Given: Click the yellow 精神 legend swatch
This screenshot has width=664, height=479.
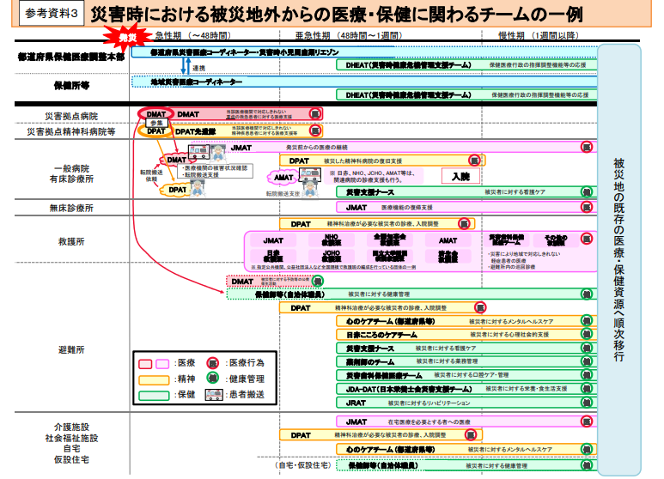Looking at the screenshot, I should click(154, 379).
